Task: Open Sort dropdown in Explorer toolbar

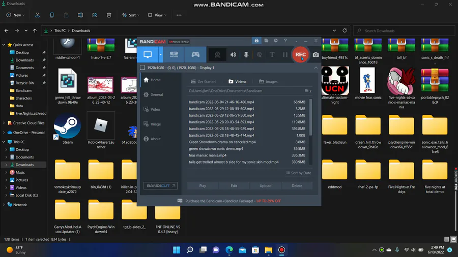Action: point(131,15)
